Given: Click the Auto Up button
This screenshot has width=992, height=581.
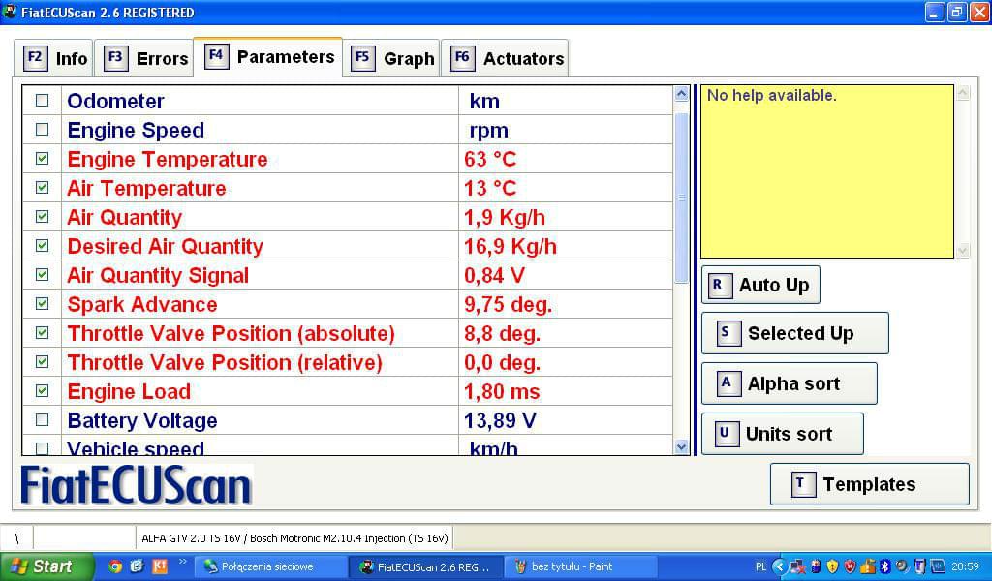Looking at the screenshot, I should (x=761, y=285).
